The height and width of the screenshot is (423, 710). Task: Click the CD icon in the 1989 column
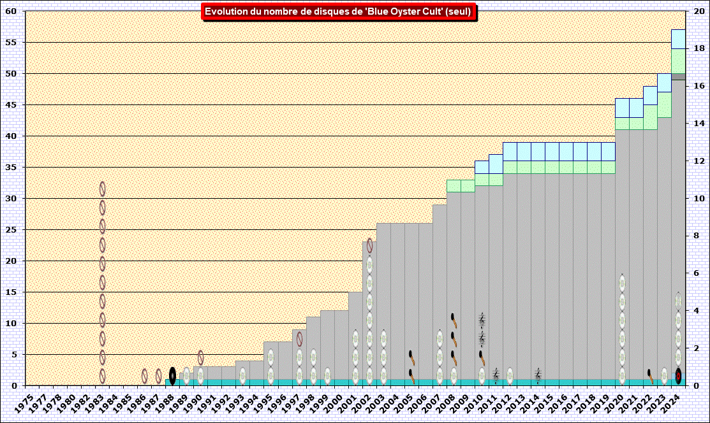(186, 376)
